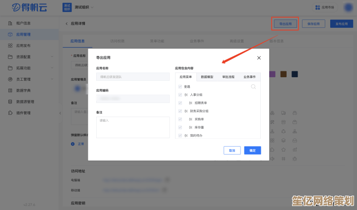Viewport: 357px width, 210px height.
Task: Switch to the 审批流程 tab
Action: pyautogui.click(x=228, y=77)
